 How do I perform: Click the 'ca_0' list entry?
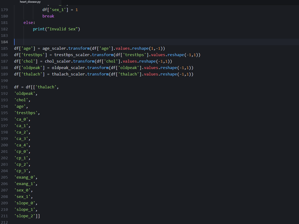click(21, 119)
